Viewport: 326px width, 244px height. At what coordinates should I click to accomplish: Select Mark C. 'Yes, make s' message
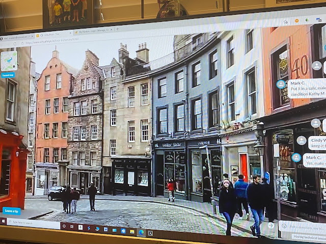click(315, 160)
